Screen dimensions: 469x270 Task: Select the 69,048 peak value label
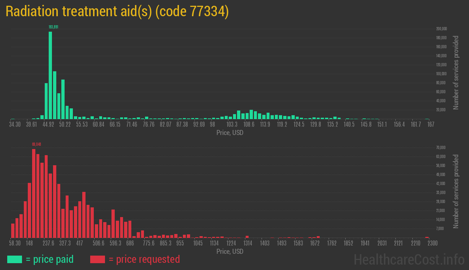[37, 144]
